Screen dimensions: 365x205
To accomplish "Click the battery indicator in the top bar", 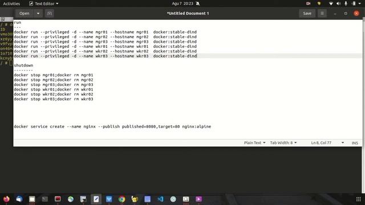I will tap(354, 3).
